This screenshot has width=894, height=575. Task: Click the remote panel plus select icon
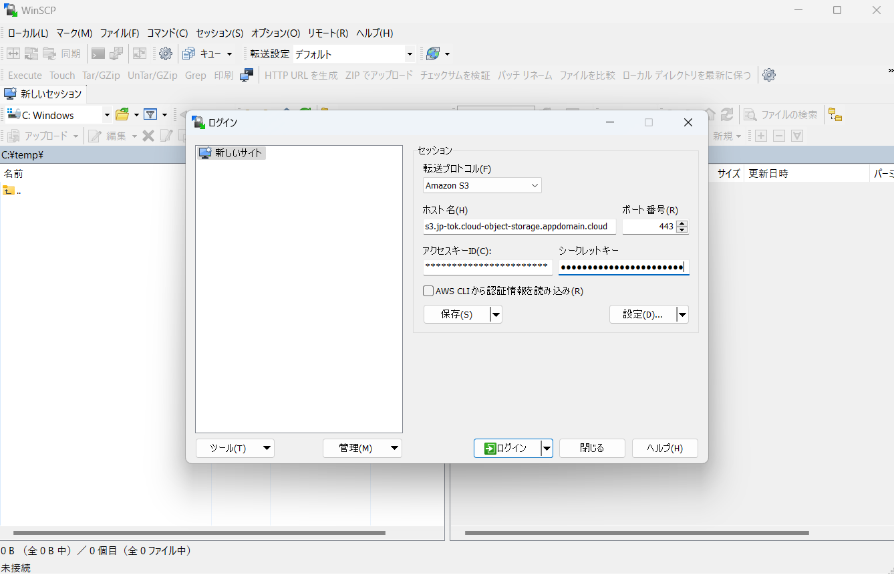coord(761,136)
